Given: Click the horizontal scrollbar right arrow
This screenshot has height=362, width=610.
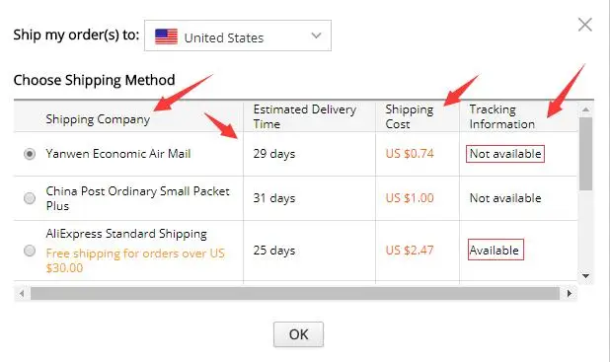Looking at the screenshot, I should 570,294.
